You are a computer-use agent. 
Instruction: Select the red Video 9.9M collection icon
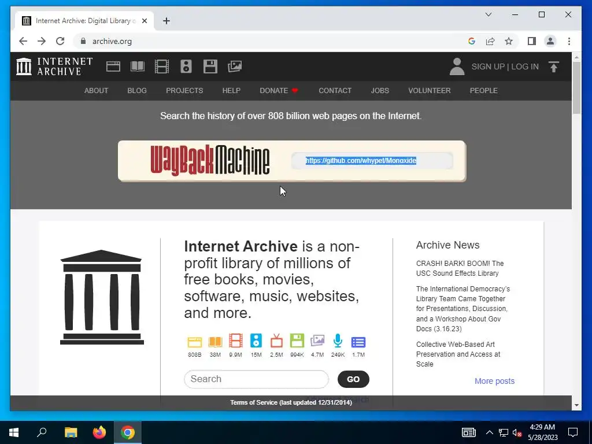point(236,341)
